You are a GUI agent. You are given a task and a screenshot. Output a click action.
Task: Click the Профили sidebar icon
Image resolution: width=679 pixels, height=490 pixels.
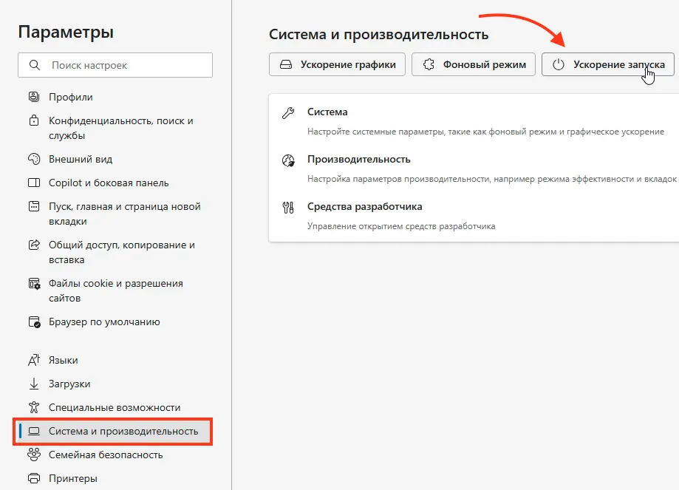34,97
